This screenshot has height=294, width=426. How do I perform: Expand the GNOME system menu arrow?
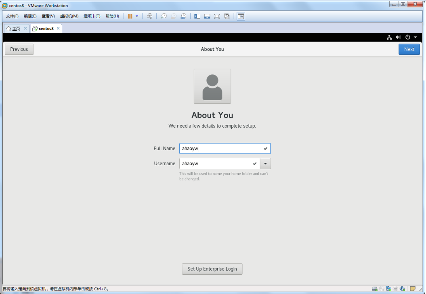tap(416, 37)
